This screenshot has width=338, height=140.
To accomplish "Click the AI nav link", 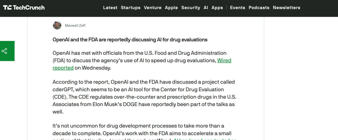I will [206, 7].
